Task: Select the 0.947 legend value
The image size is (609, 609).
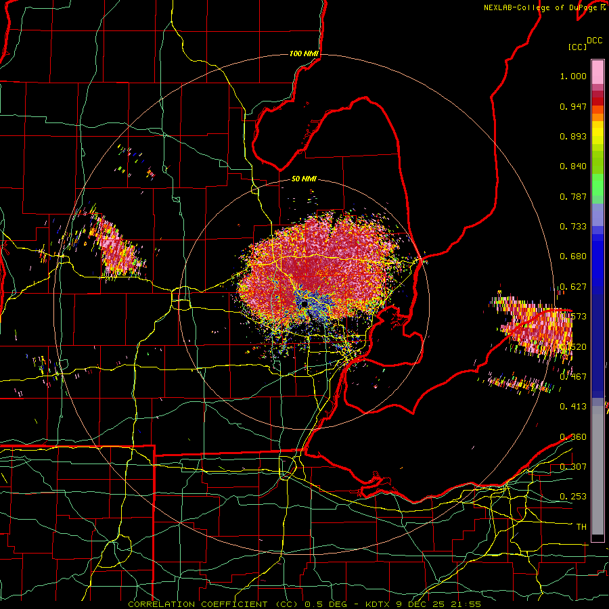Action: tap(573, 106)
